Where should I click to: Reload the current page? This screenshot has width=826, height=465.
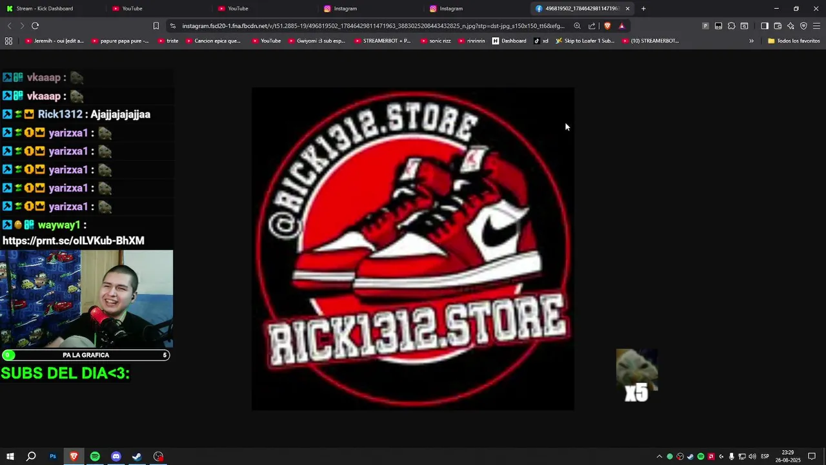(35, 26)
